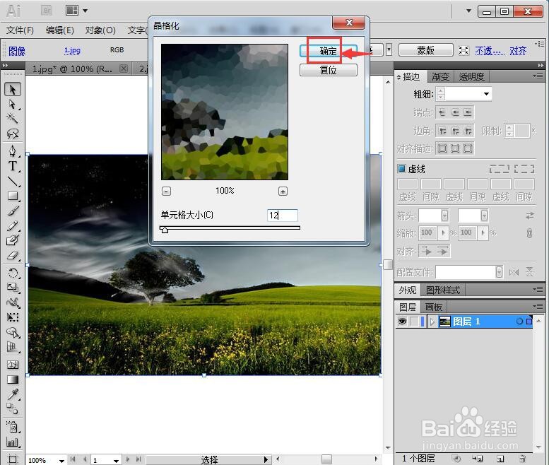Switch to the 渐变 panel tab
This screenshot has height=465, width=549.
click(440, 76)
